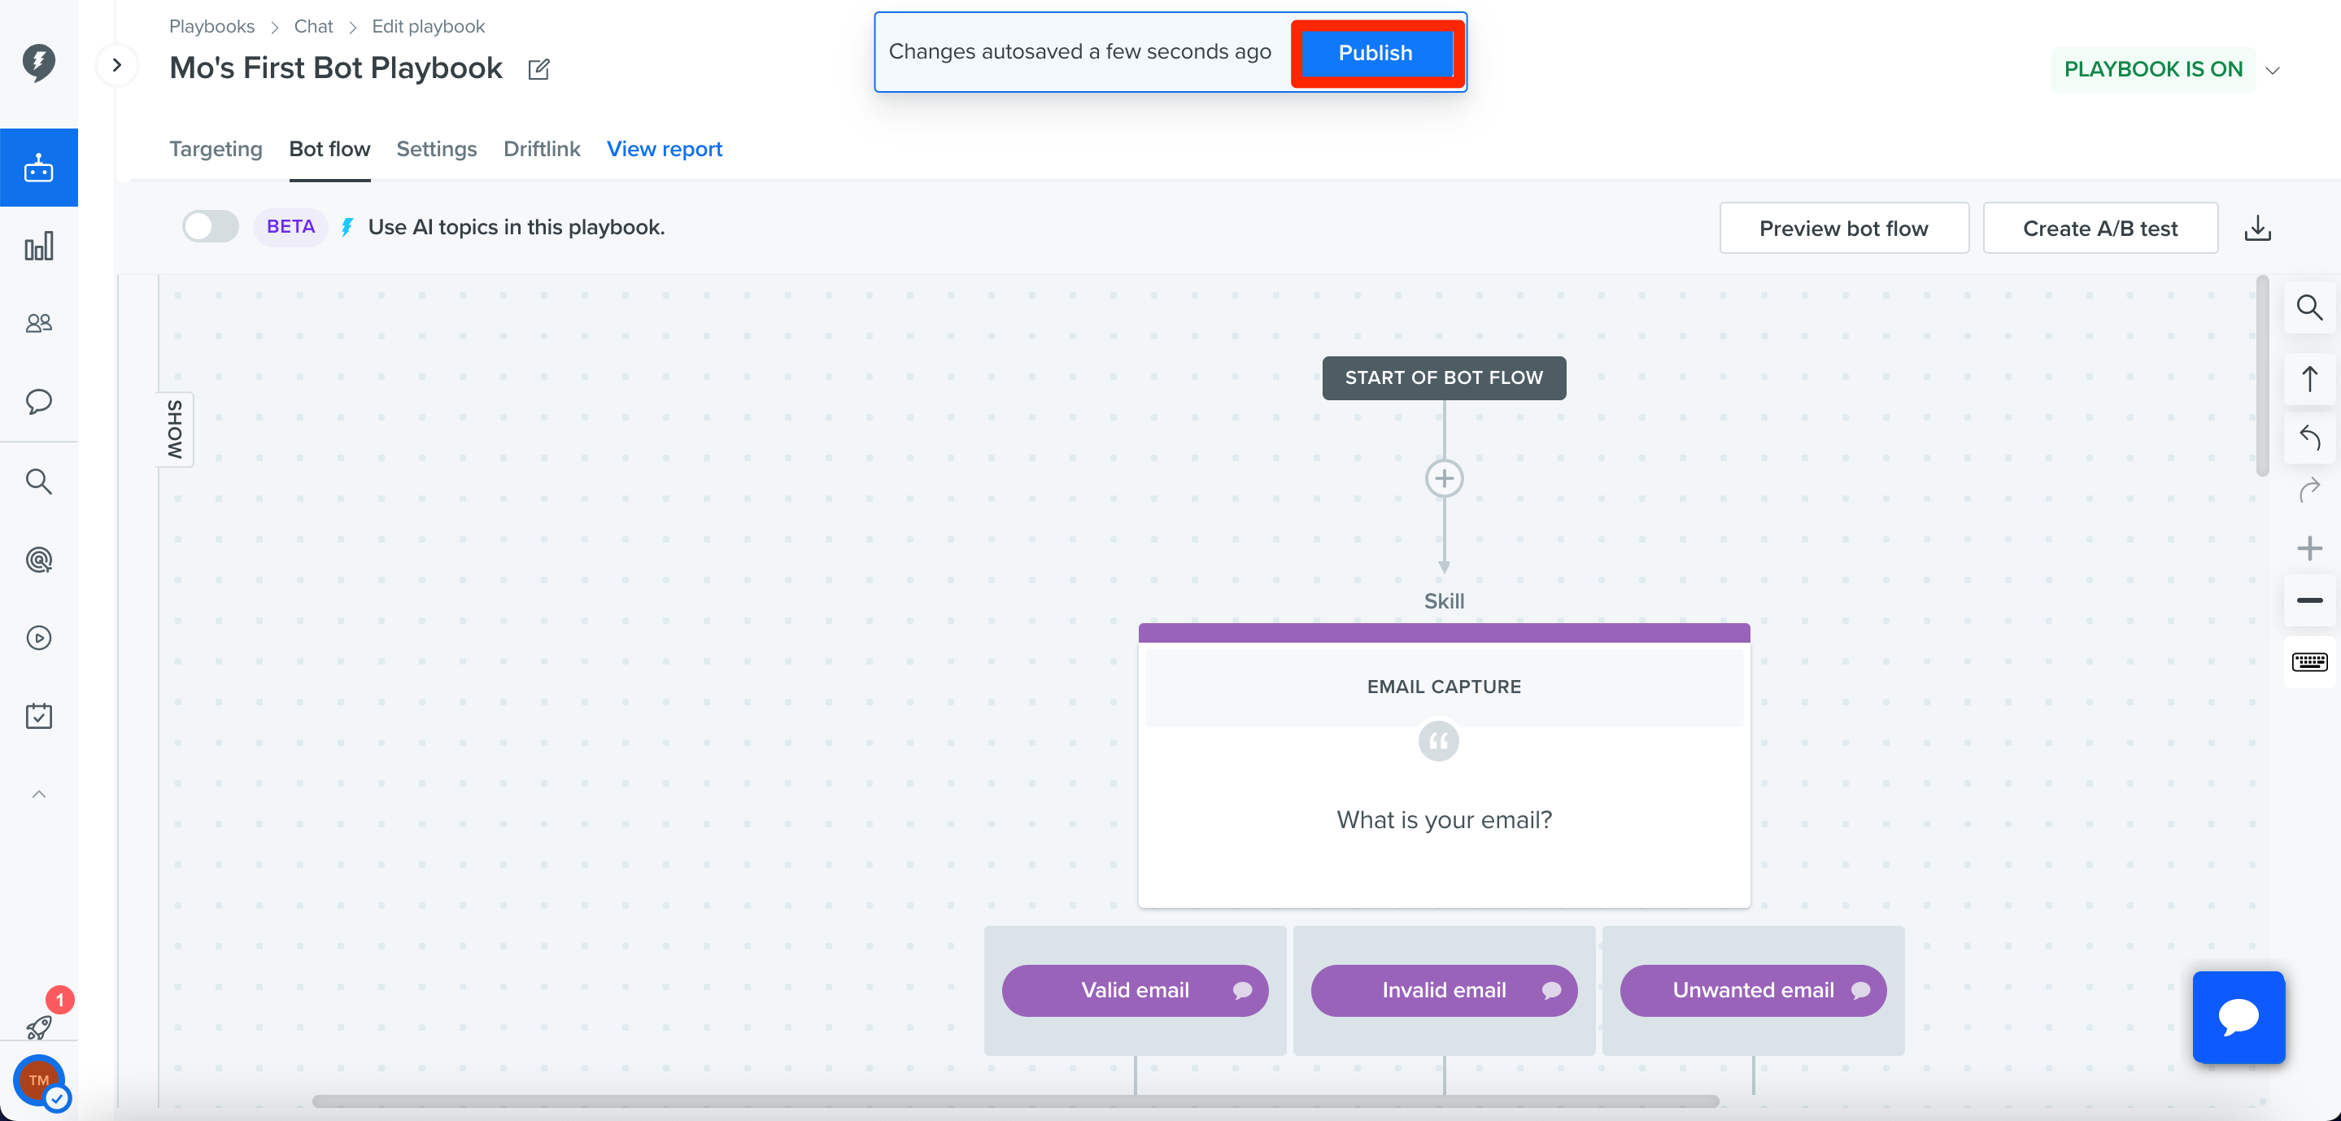
Task: Open the View report link
Action: click(665, 149)
